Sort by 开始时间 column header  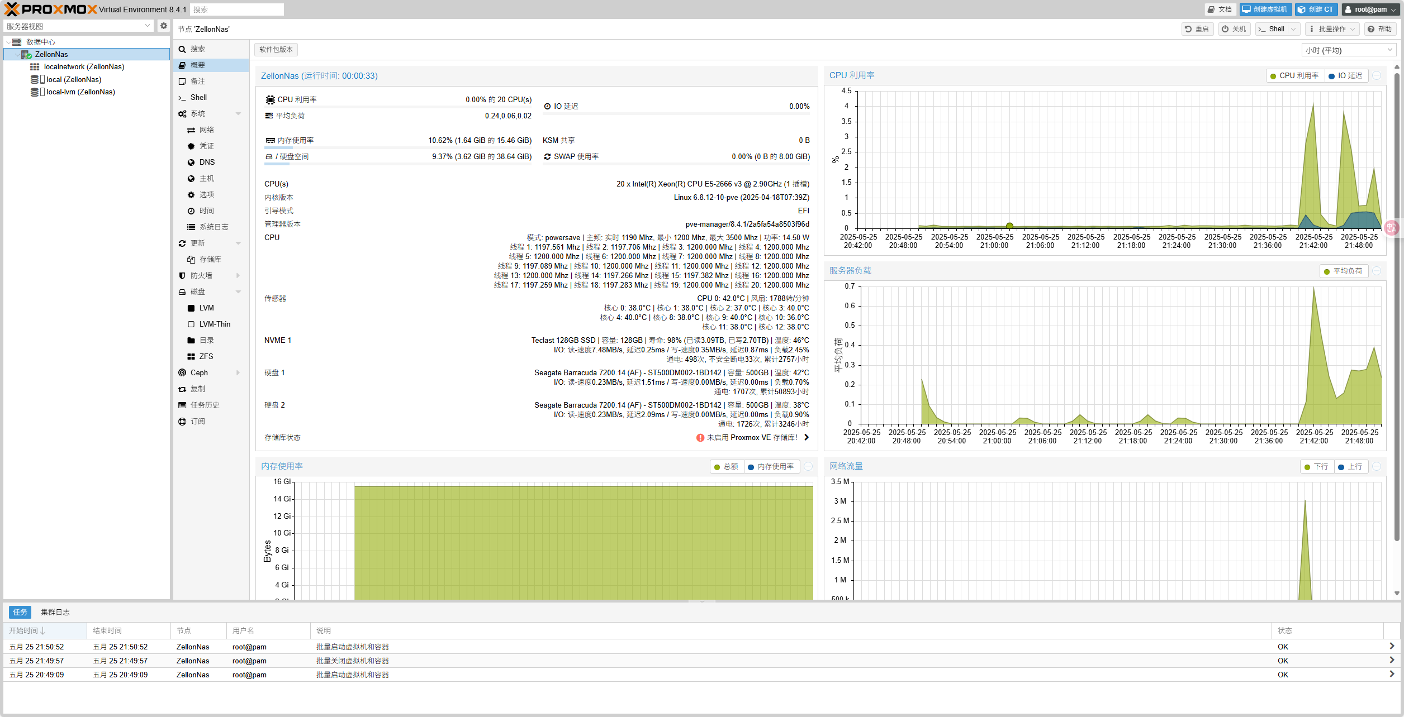coord(45,631)
